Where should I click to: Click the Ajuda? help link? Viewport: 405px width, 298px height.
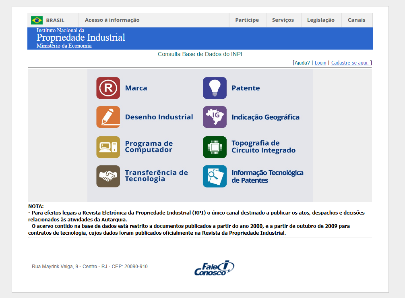(302, 63)
